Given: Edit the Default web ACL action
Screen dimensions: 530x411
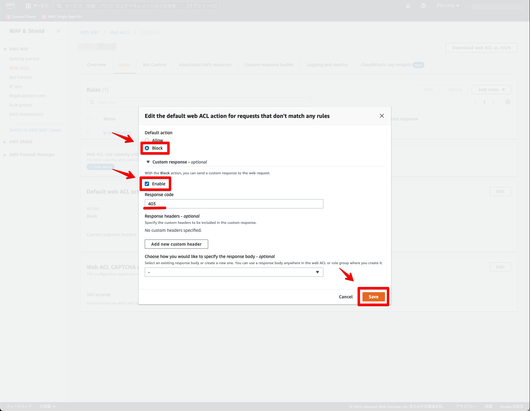Looking at the screenshot, I should pos(500,191).
